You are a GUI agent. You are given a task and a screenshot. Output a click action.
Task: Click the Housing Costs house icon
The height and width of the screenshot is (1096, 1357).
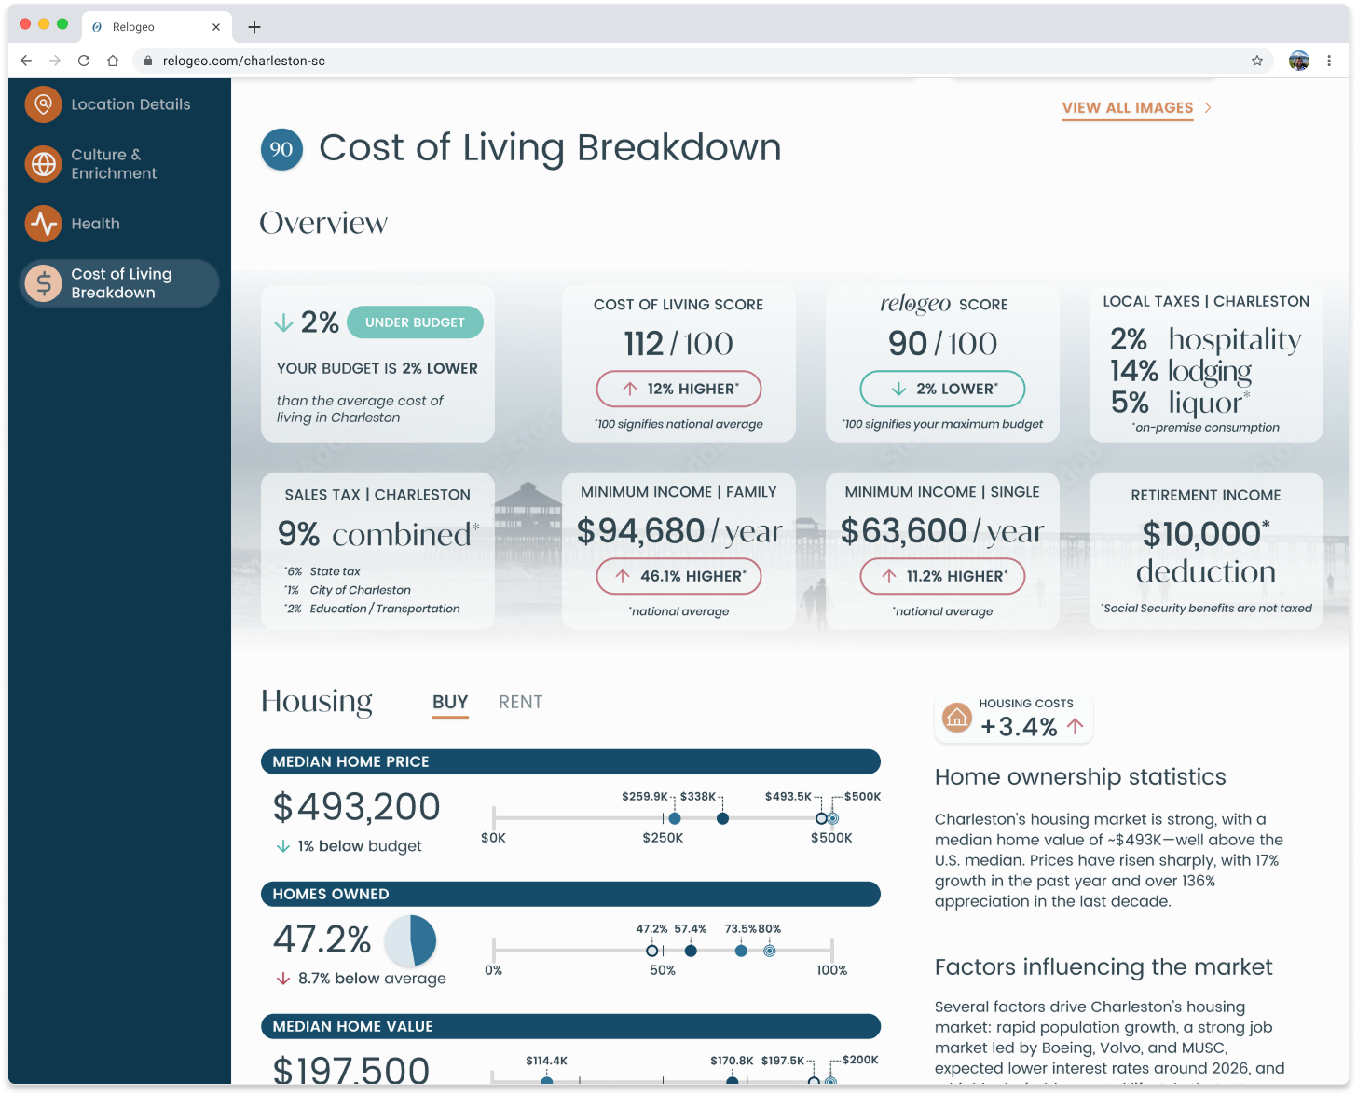click(x=957, y=718)
